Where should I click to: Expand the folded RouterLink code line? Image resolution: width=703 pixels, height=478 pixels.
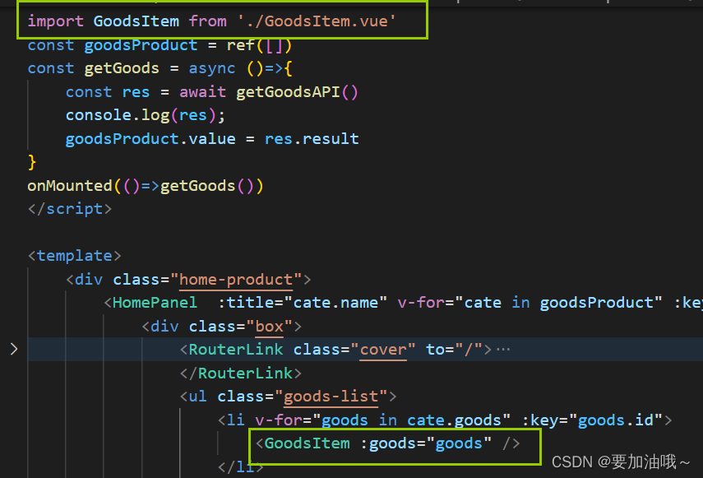pos(14,349)
